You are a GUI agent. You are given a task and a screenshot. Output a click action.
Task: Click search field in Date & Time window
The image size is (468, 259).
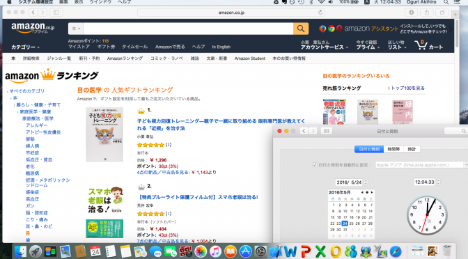(455, 131)
